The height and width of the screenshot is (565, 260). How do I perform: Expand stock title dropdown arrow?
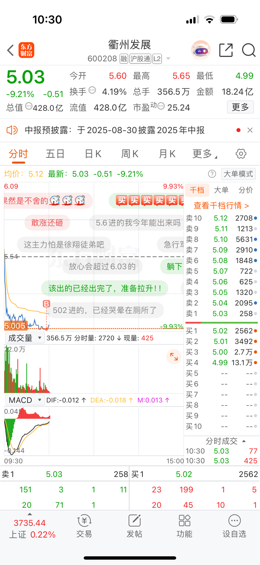(x=168, y=59)
